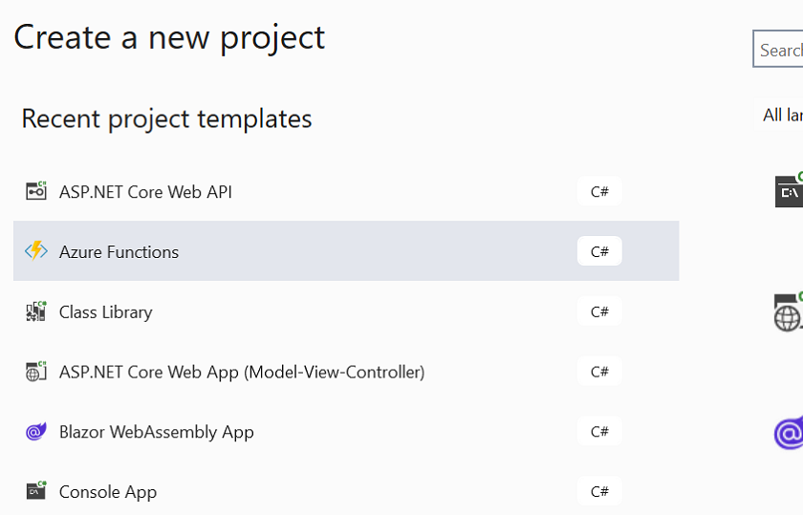Screen dimensions: 803x515
Task: Click the Azure Functions lightning bolt icon
Action: point(36,251)
